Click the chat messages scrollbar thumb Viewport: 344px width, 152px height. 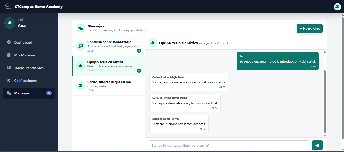point(325,102)
